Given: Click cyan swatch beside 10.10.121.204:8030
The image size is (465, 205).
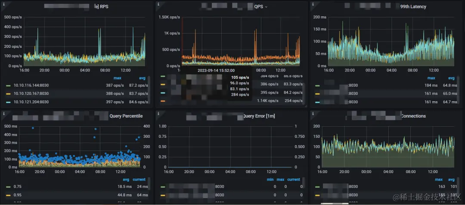Looking at the screenshot, I should pyautogui.click(x=8, y=102).
